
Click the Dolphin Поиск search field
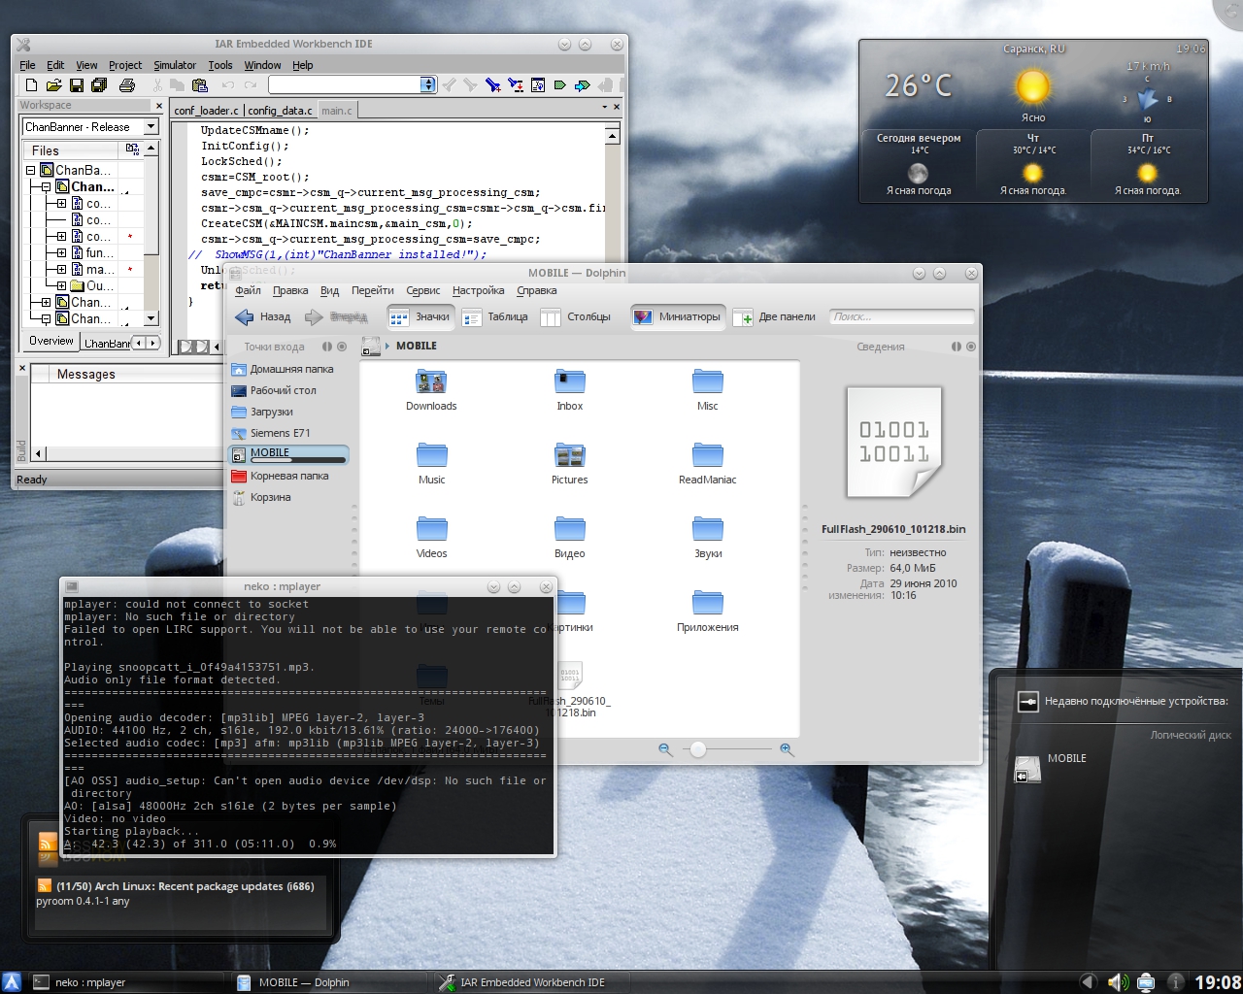(901, 316)
